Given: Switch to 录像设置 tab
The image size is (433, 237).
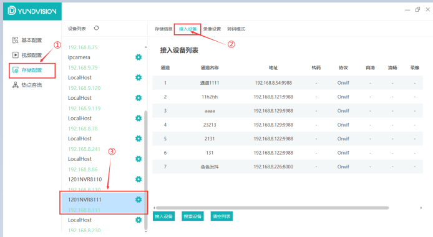Looking at the screenshot, I should click(212, 29).
